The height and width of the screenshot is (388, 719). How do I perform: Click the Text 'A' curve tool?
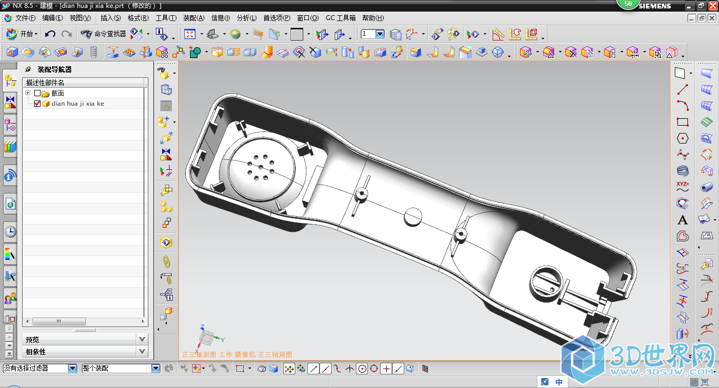[x=683, y=220]
